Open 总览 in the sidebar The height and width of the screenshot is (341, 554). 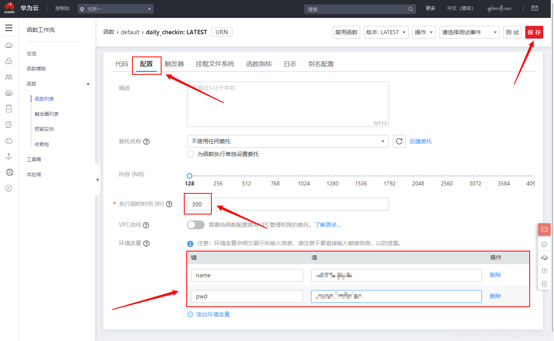coord(32,54)
